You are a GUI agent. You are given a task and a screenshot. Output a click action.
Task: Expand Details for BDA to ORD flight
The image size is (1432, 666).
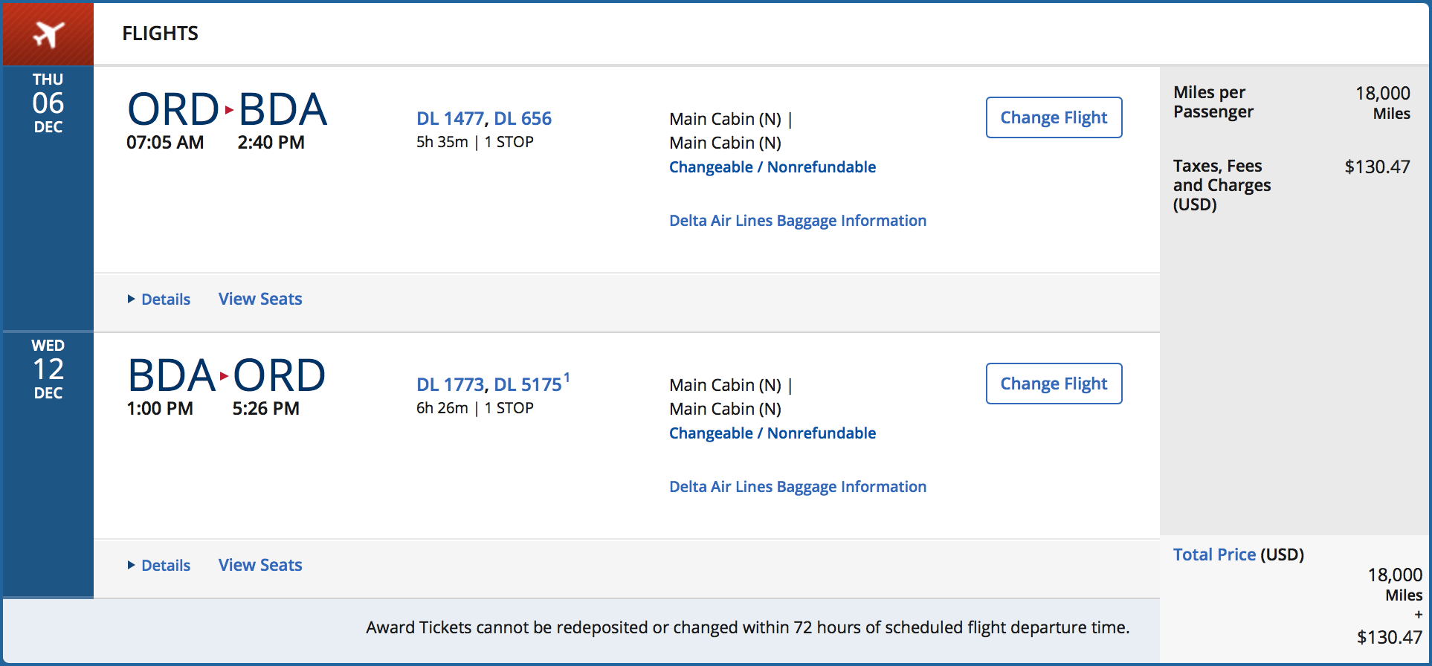click(159, 566)
